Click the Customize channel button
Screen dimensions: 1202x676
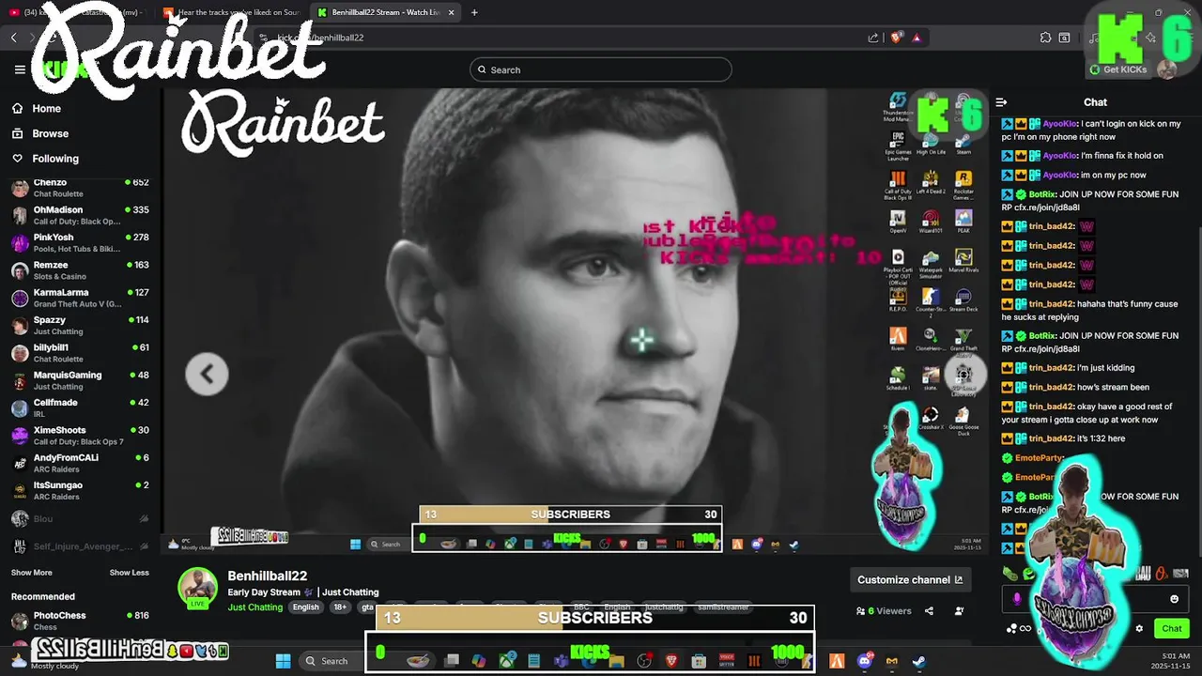(x=910, y=579)
